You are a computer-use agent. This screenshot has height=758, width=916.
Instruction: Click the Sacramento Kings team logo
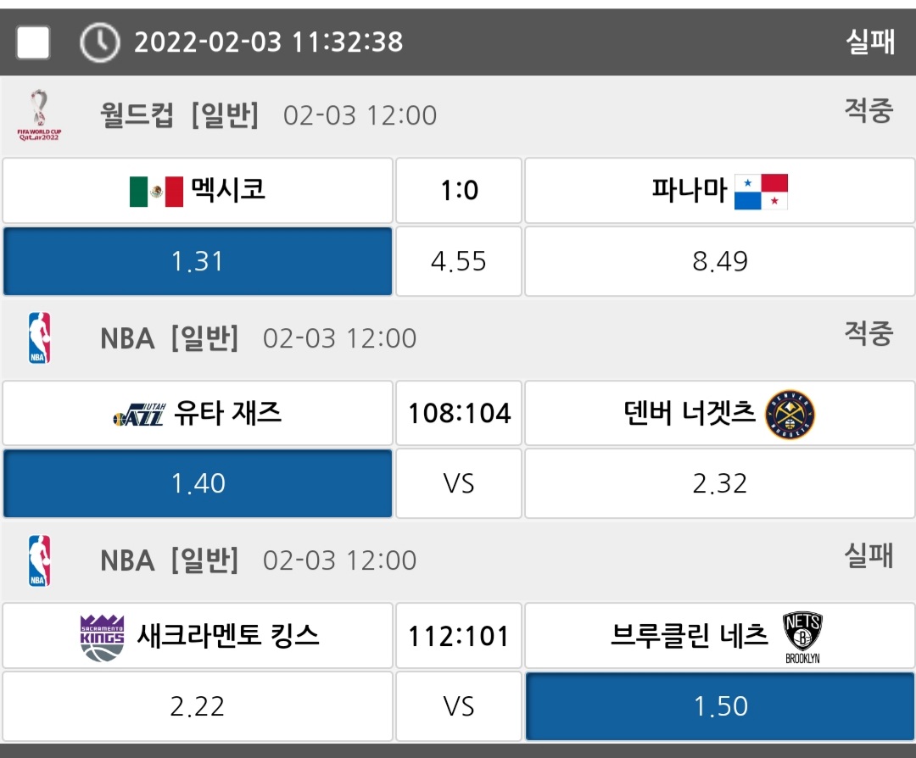[102, 637]
